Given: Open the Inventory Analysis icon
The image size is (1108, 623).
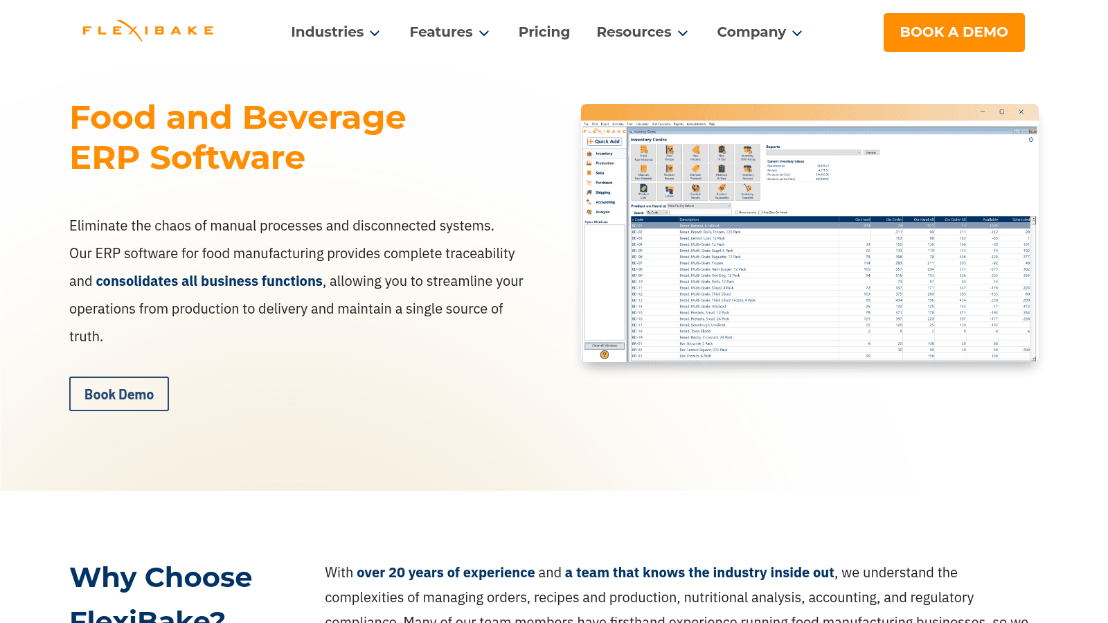Looking at the screenshot, I should coord(748,172).
